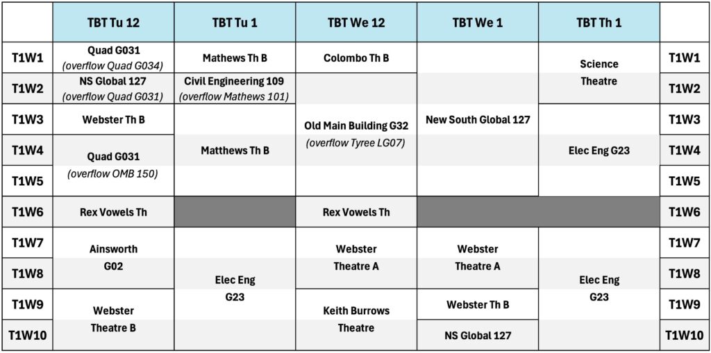The image size is (711, 353).
Task: Select the overflow Quad G034 note
Action: click(x=113, y=66)
